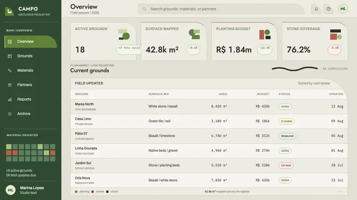Open the Overview sidebar item
The height and width of the screenshot is (200, 357).
(30, 41)
